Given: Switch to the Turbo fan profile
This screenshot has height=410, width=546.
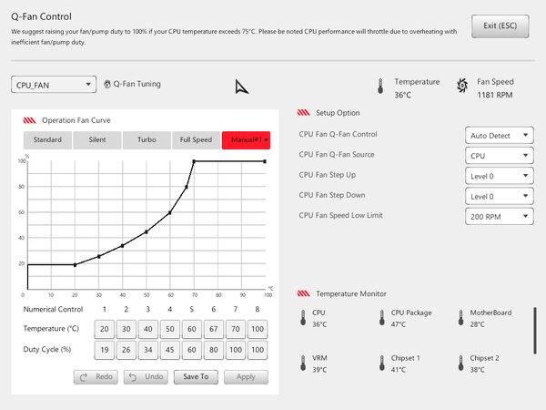Looking at the screenshot, I should pyautogui.click(x=147, y=139).
